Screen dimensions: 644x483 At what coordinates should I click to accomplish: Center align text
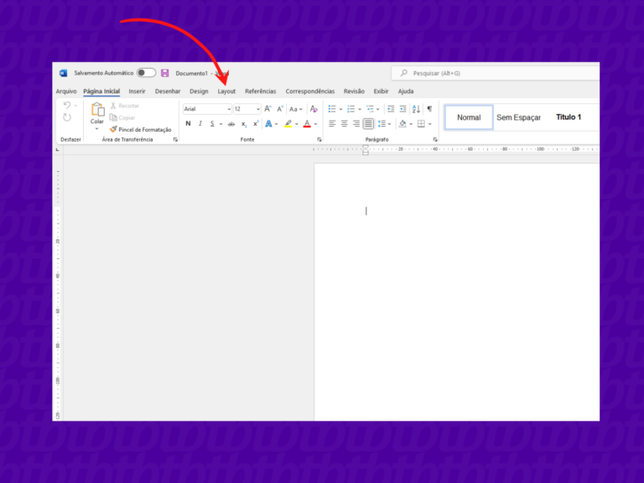(x=344, y=123)
